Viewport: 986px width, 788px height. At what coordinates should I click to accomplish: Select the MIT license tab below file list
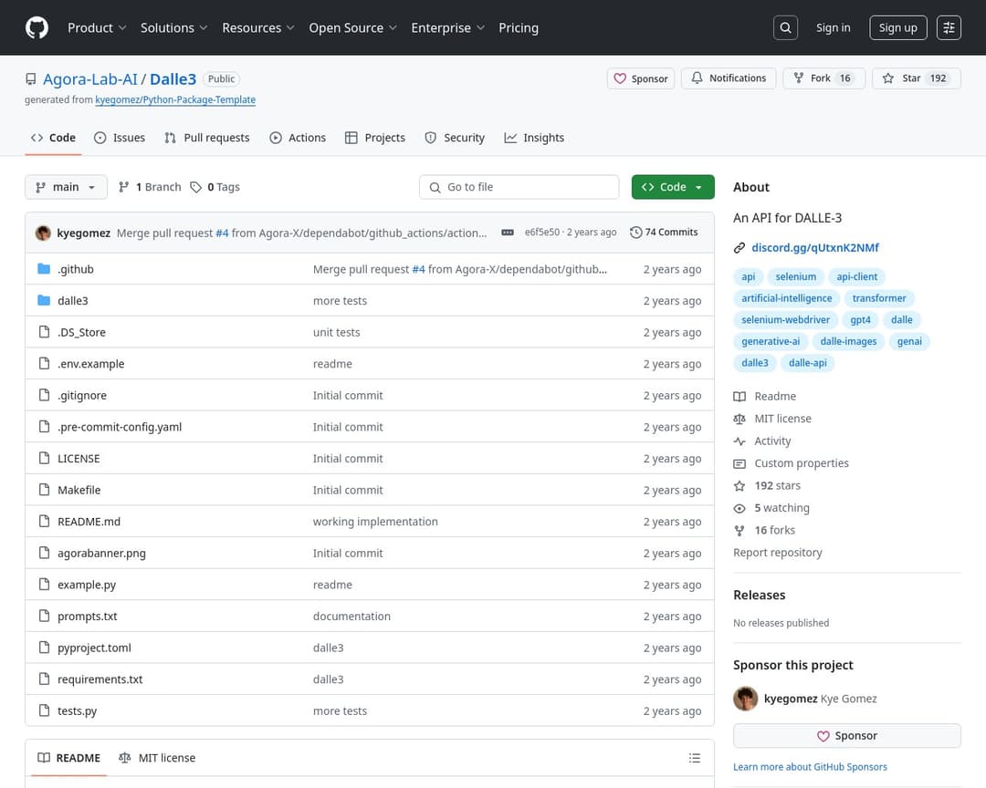pyautogui.click(x=157, y=758)
